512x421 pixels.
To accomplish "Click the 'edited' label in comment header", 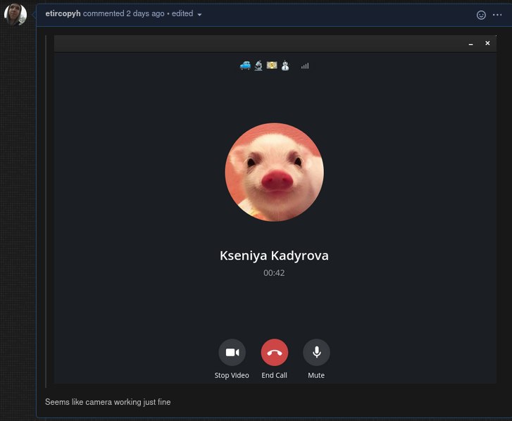I will click(x=182, y=13).
